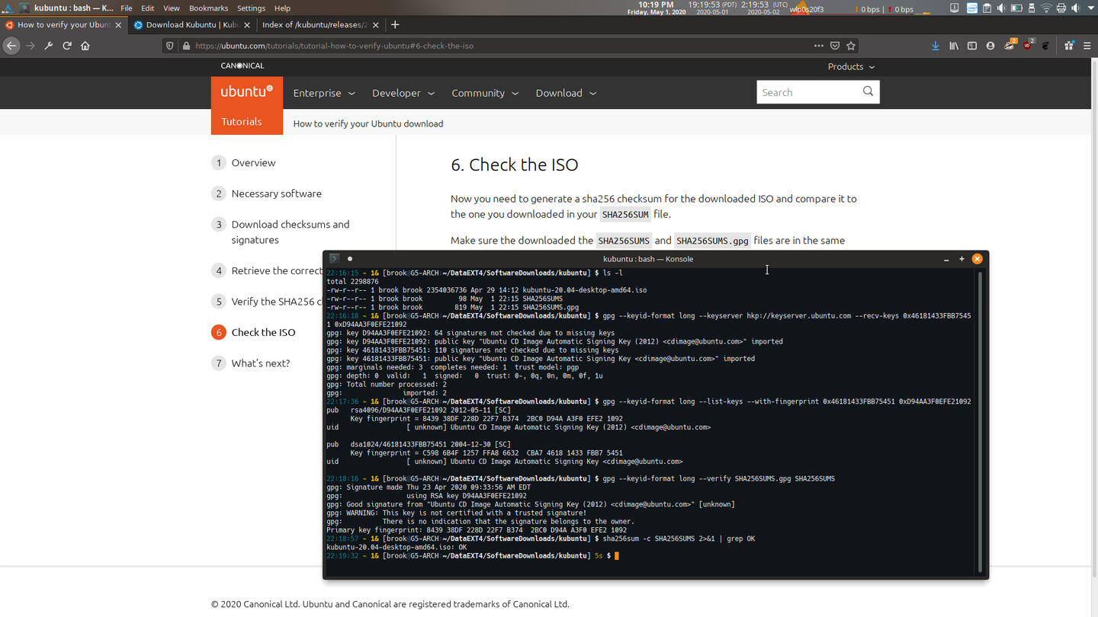Expand the Enterprise navigation dropdown
The image size is (1098, 617).
[x=324, y=93]
